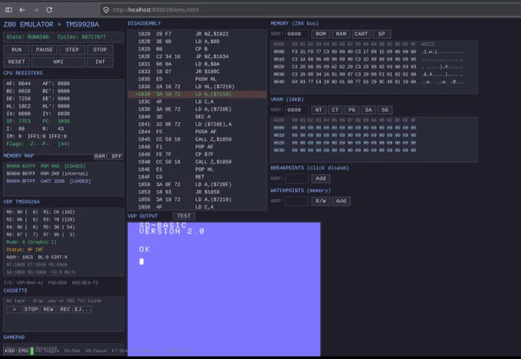Click the Z80 EMULATOR + TMS9928A title
521x359 pixels.
[x=51, y=24]
